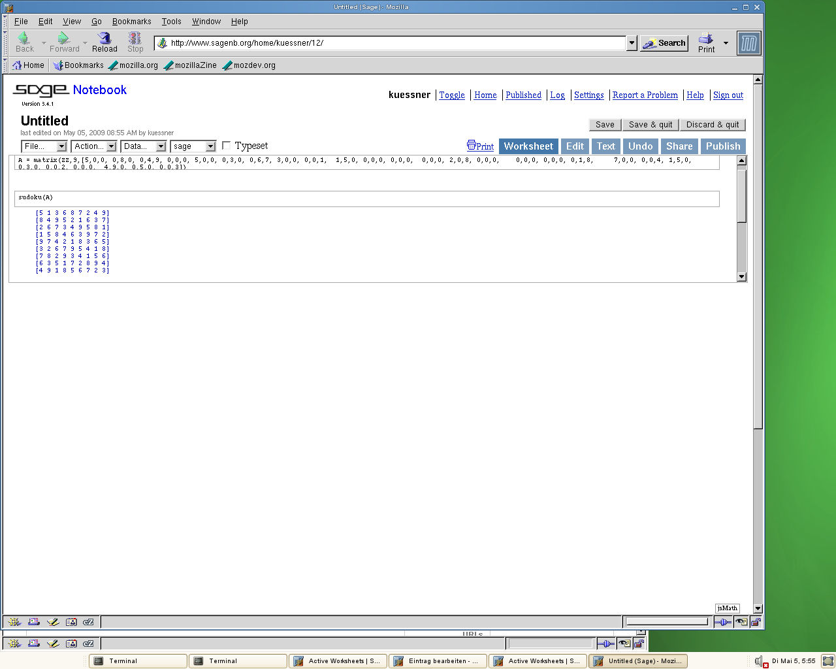This screenshot has width=836, height=669.
Task: Open the Bookmarks icon in personal toolbar
Action: (58, 65)
